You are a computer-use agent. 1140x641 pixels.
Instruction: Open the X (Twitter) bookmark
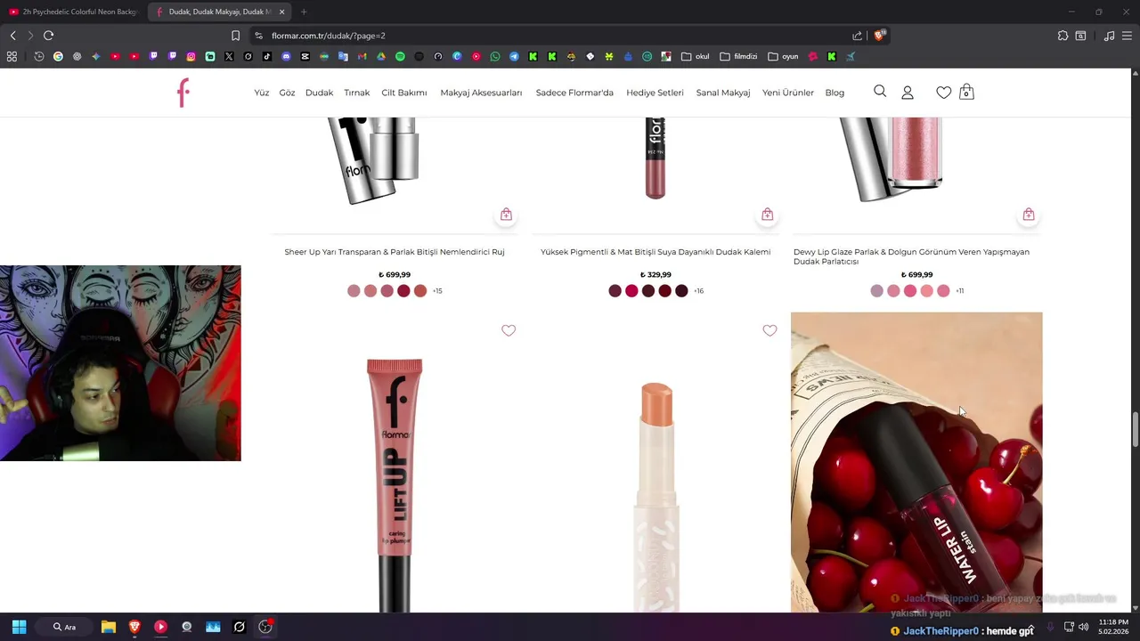click(229, 56)
